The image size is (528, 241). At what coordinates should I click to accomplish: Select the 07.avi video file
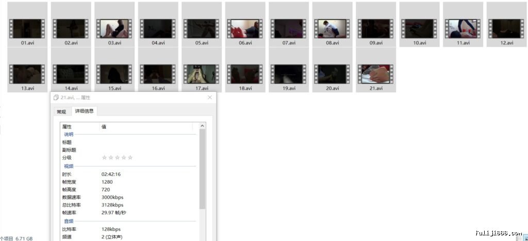[289, 24]
